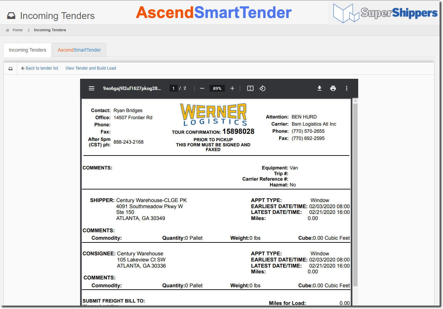Click the attention name BEN HURD
The height and width of the screenshot is (309, 443).
pos(304,117)
